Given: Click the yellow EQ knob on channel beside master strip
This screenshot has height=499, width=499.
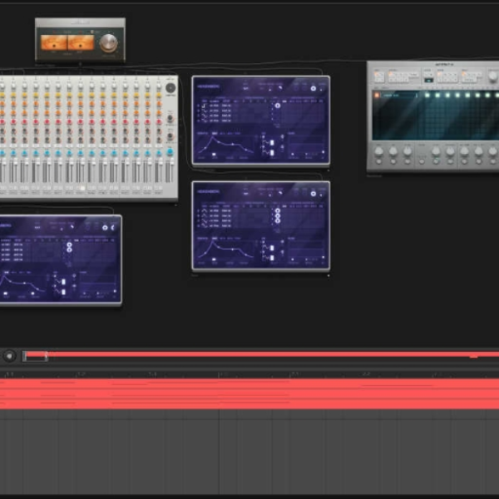Looking at the screenshot, I should tap(159, 95).
